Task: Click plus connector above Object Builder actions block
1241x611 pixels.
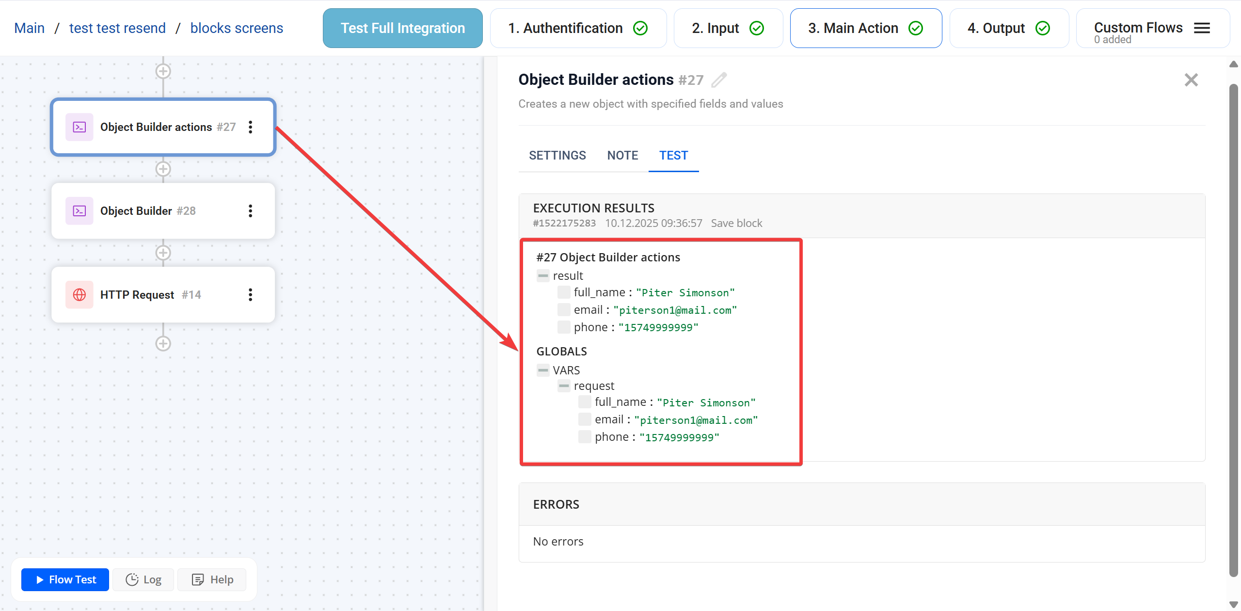Action: tap(163, 71)
